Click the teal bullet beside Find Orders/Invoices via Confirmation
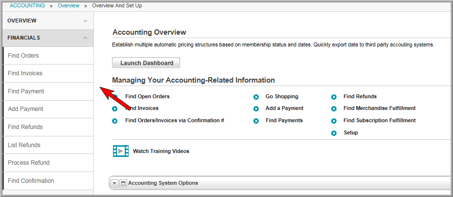 114,121
